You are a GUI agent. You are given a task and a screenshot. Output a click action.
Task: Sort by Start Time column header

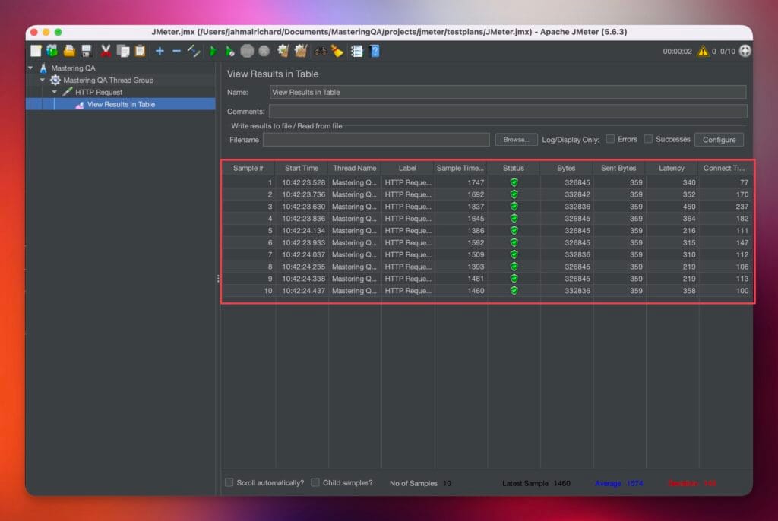(x=302, y=168)
